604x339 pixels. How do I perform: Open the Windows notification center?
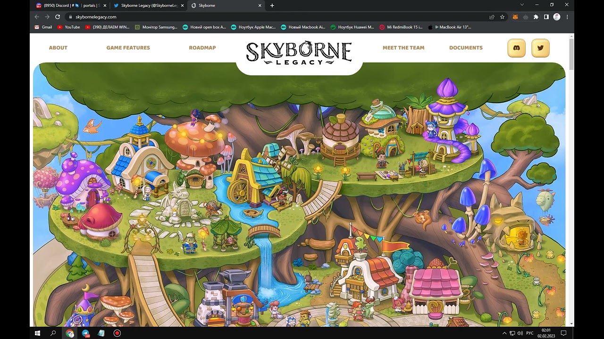point(563,333)
